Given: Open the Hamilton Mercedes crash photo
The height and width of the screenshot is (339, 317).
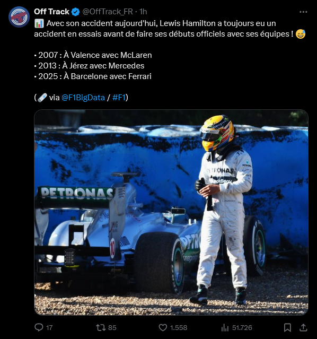Looking at the screenshot, I should (x=171, y=212).
